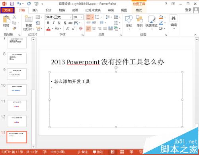Toggle Strikethrough abc formatting

tap(70, 23)
